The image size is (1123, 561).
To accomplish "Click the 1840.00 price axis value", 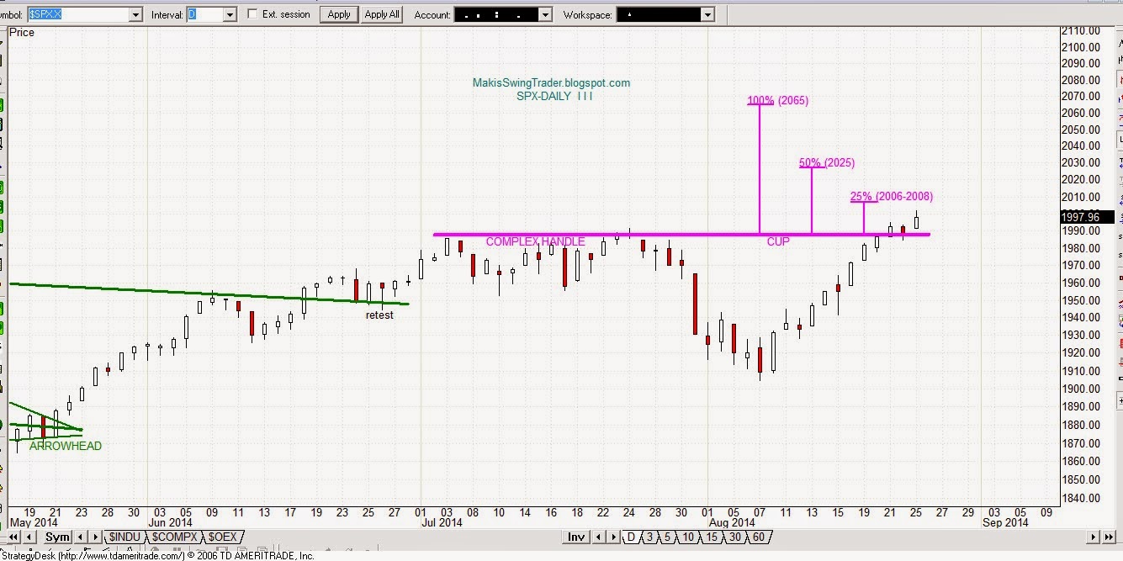I will (1082, 497).
